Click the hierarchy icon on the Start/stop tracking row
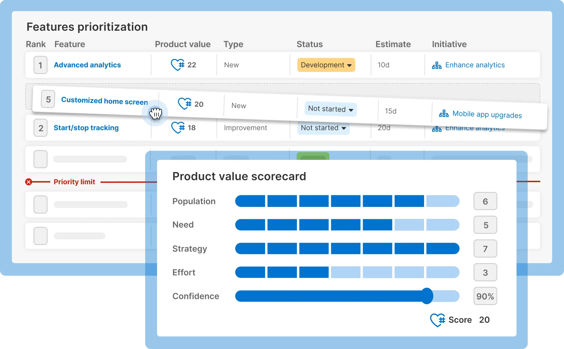Viewport: 564px width, 349px height. pyautogui.click(x=437, y=128)
